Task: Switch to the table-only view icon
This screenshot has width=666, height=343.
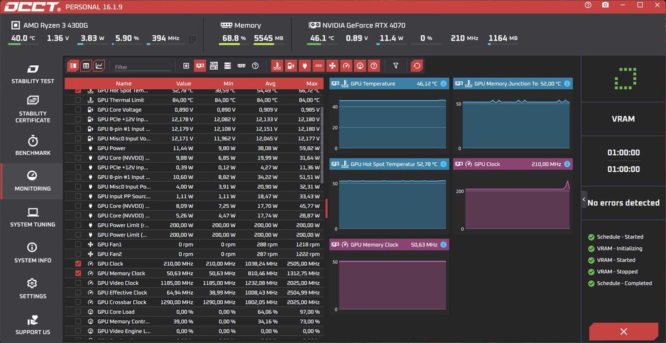Action: (86, 66)
